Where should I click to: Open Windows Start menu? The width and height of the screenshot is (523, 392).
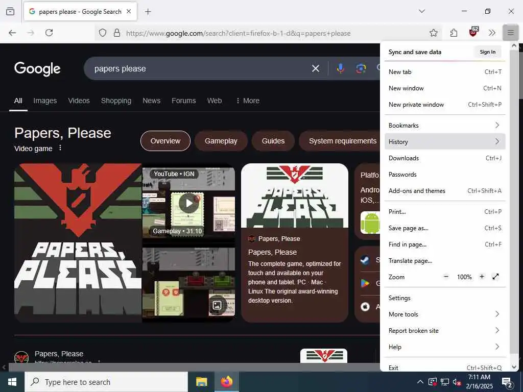coord(12,382)
